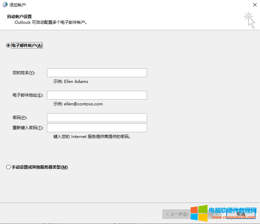260x224 pixels.
Task: Click the 上一步(B) back button
Action: (x=176, y=214)
